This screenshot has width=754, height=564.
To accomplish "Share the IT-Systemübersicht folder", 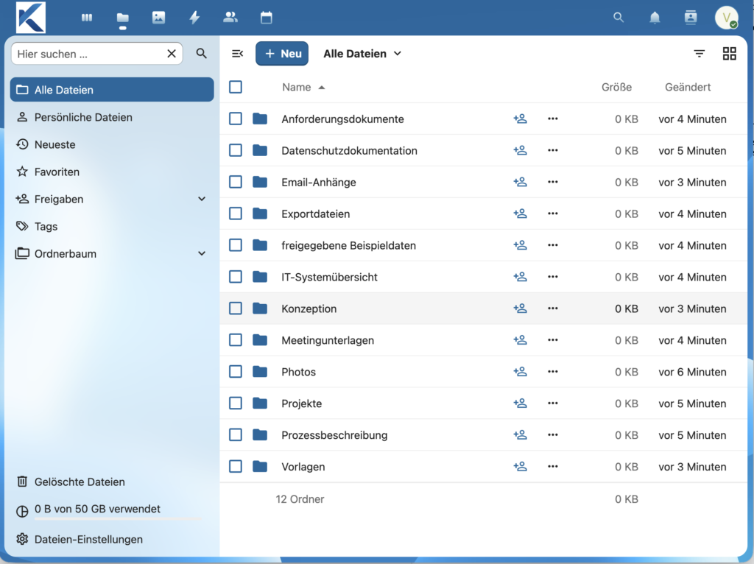I will [520, 277].
